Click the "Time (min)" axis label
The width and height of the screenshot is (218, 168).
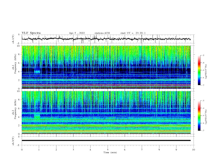pyautogui.click(x=110, y=152)
